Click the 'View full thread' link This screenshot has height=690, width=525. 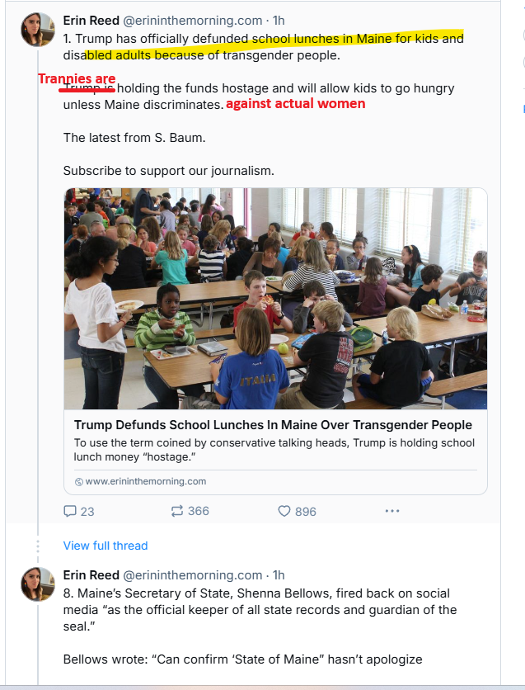point(105,546)
